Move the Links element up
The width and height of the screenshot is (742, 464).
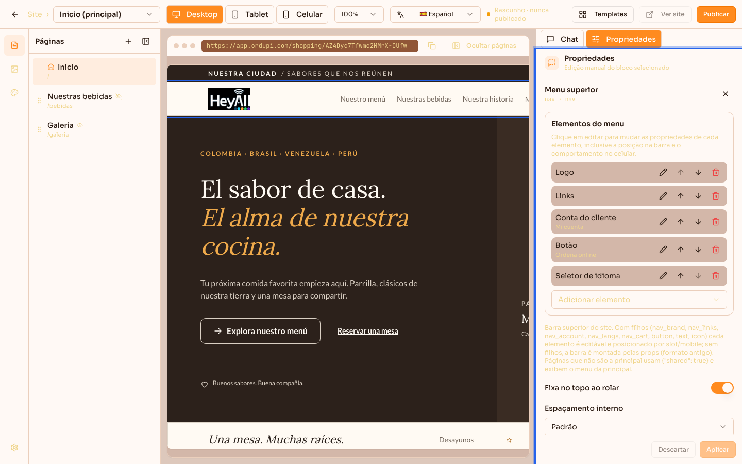click(681, 196)
